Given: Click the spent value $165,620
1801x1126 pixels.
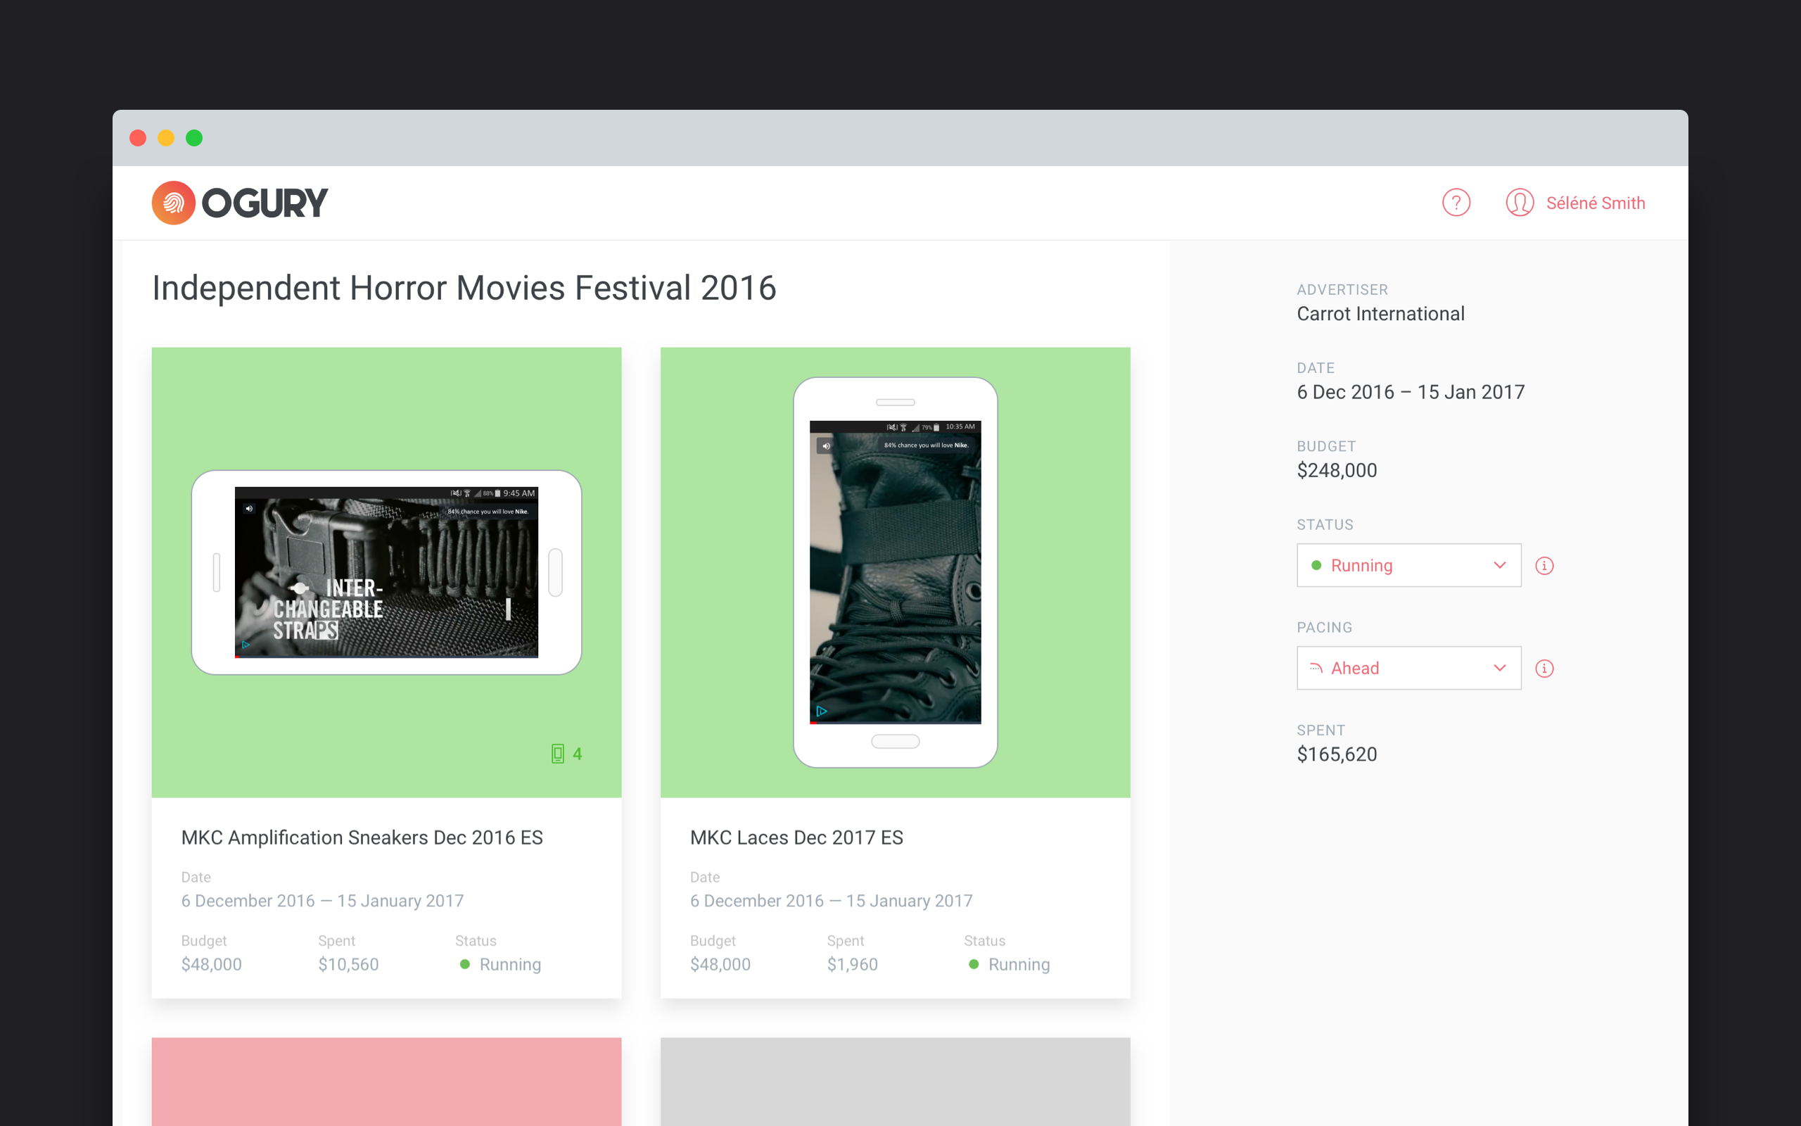Looking at the screenshot, I should pos(1337,754).
